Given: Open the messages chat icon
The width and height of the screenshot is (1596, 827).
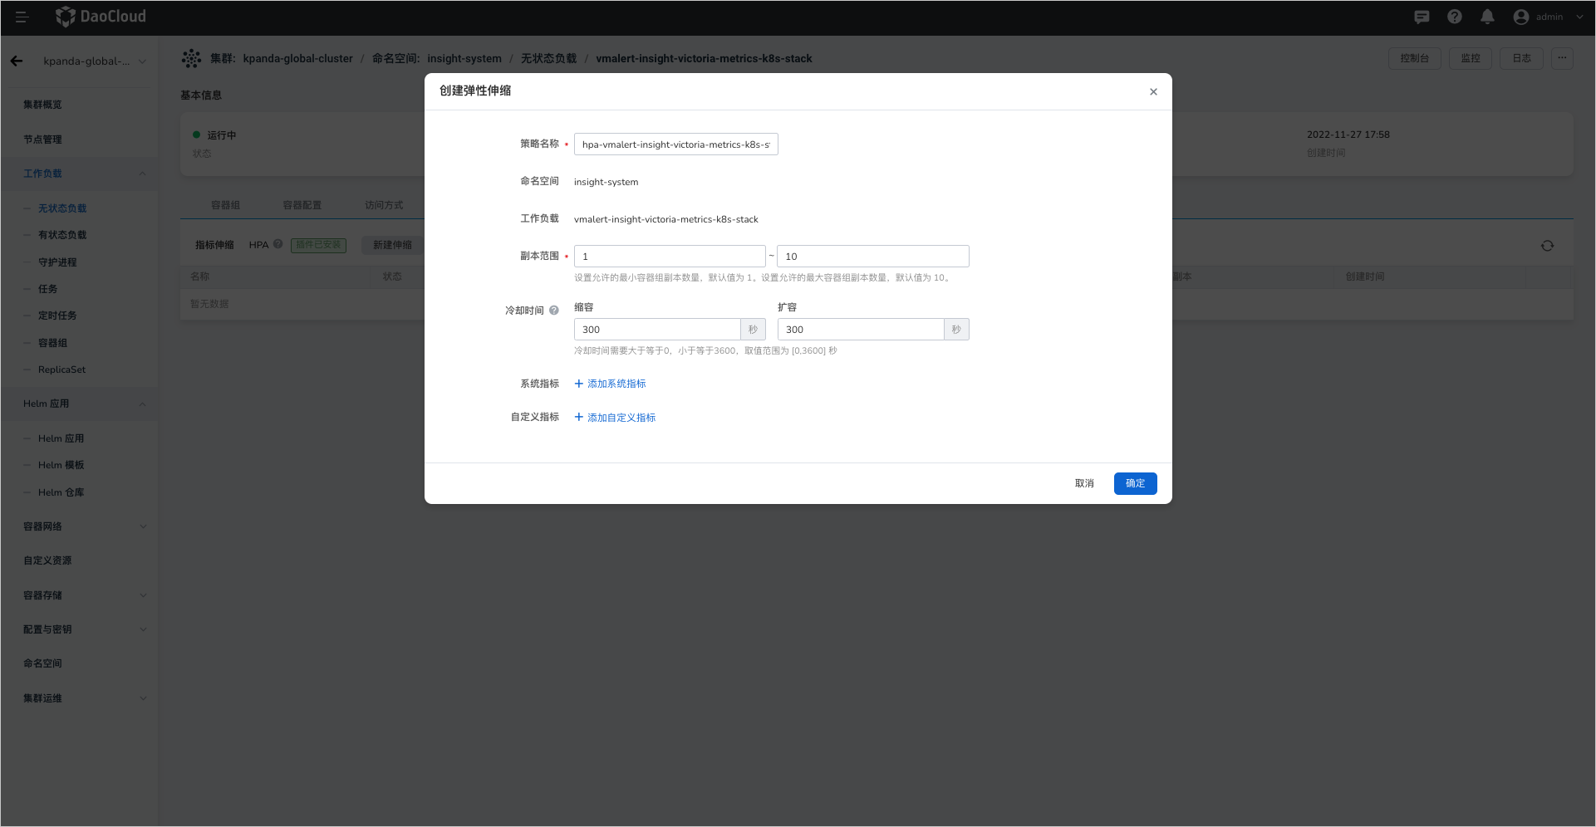Looking at the screenshot, I should click(1422, 17).
